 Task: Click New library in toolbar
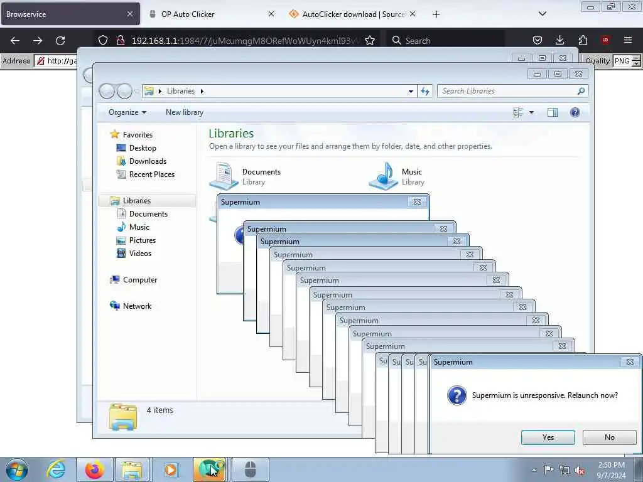click(x=185, y=112)
